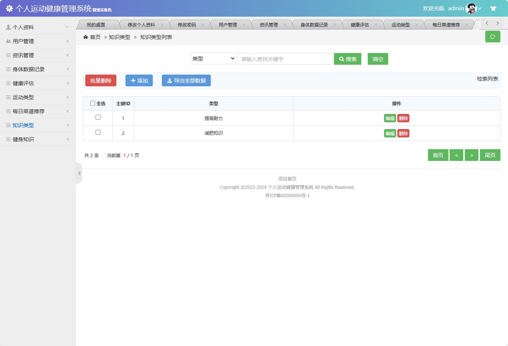Click the list icon next to 运动类型 in sidebar

point(8,97)
